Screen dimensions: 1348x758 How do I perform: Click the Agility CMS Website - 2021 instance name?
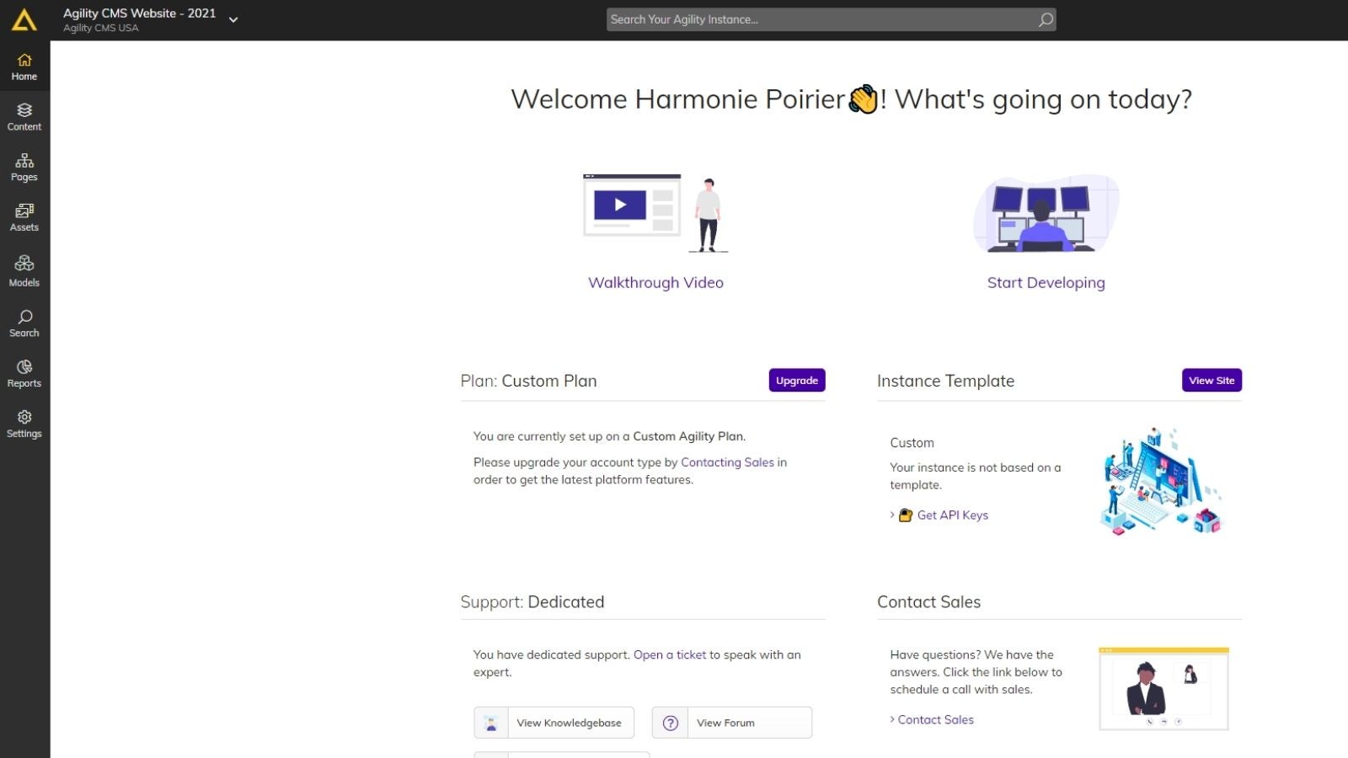[140, 13]
